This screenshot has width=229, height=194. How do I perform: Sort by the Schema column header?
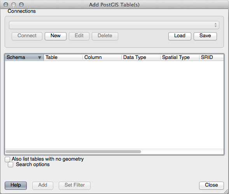click(x=24, y=57)
